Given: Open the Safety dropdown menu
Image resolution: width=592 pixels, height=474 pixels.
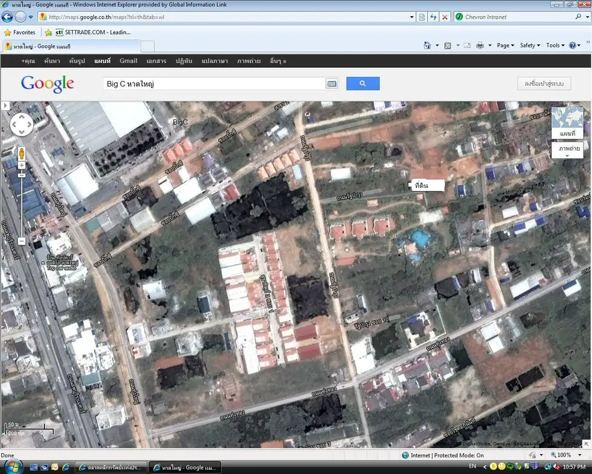Looking at the screenshot, I should pos(530,46).
